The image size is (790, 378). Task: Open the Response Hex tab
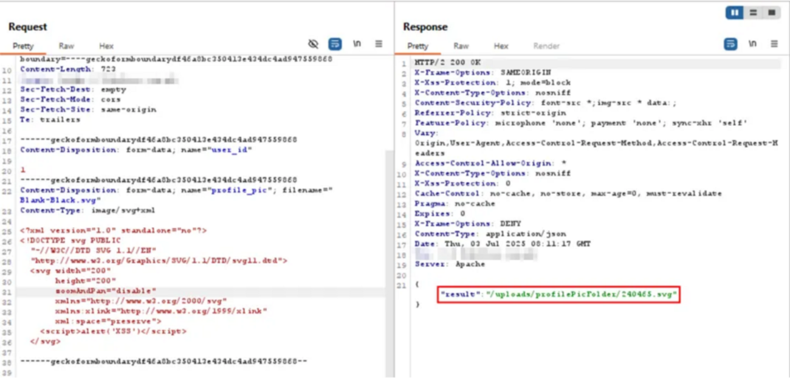tap(501, 46)
